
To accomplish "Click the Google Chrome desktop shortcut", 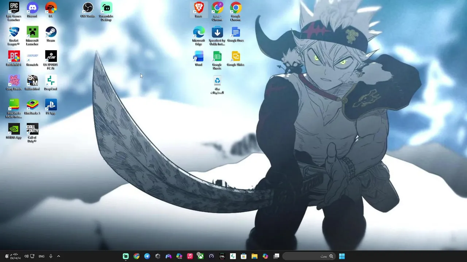I will tap(236, 12).
